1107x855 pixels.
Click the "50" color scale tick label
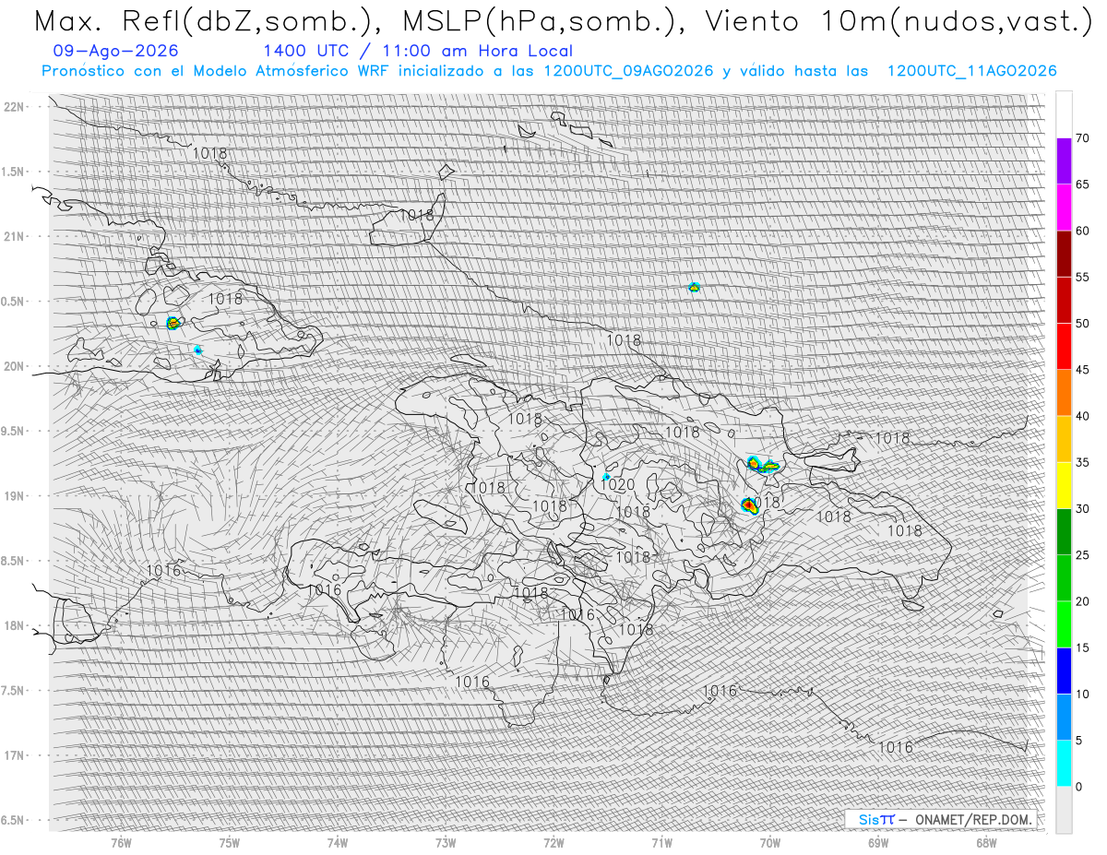click(x=1082, y=324)
